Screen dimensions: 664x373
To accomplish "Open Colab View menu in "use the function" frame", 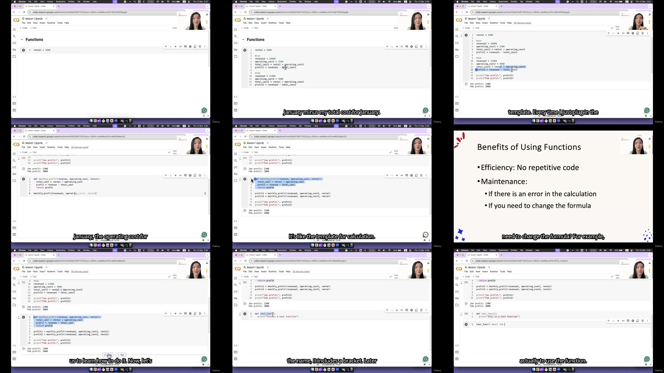I will point(478,272).
